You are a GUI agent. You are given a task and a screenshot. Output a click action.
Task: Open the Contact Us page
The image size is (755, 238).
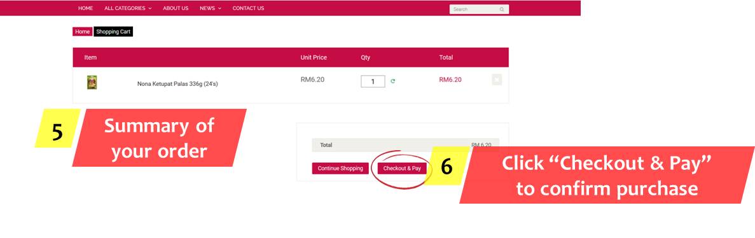coord(248,8)
